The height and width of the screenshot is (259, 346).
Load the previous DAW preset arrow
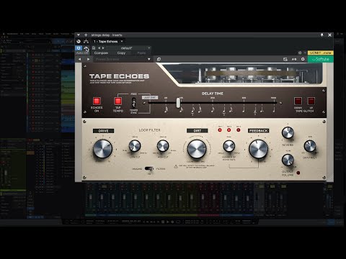pos(99,48)
